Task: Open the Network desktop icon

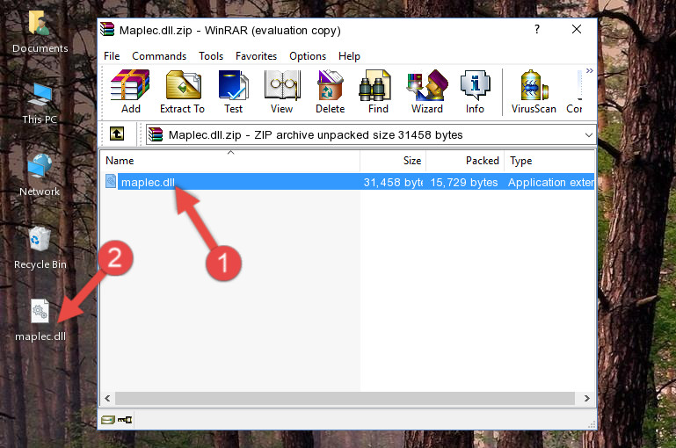Action: coord(40,175)
